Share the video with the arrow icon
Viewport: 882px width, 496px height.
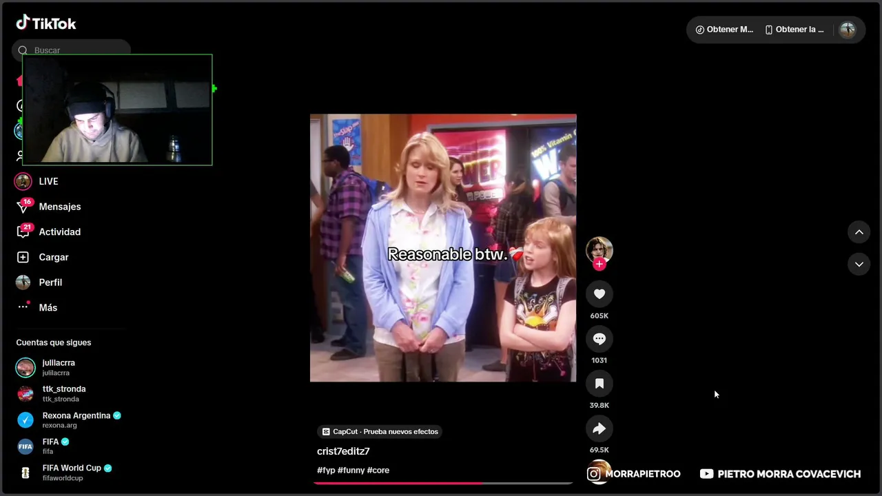(599, 428)
